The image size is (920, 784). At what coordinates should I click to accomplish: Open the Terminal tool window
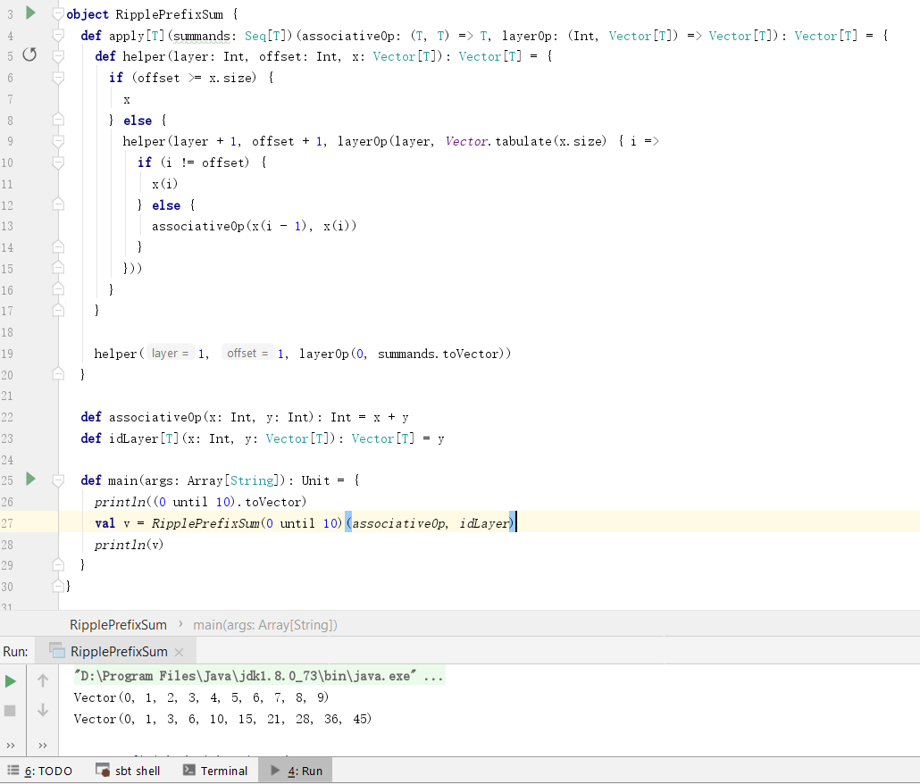215,771
